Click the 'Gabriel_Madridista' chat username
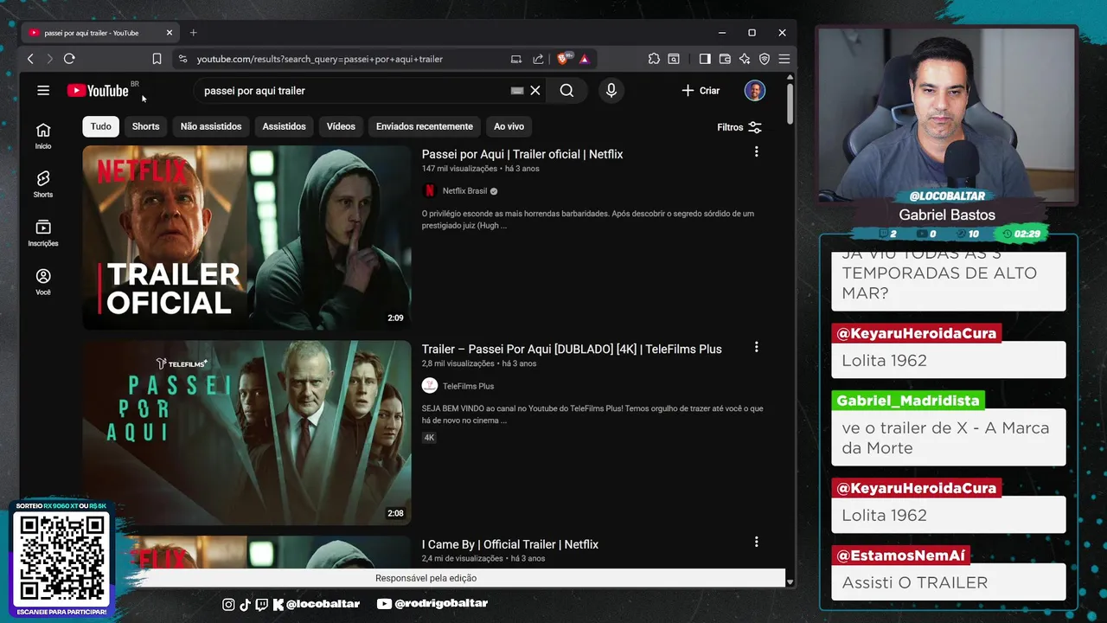The height and width of the screenshot is (623, 1107). [908, 401]
